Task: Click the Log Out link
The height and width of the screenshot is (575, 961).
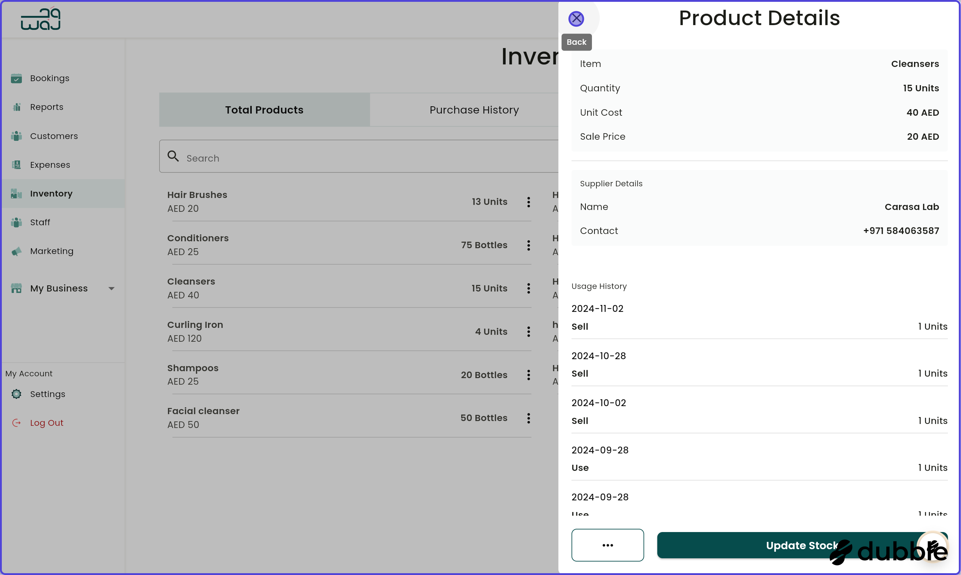Action: 47,423
